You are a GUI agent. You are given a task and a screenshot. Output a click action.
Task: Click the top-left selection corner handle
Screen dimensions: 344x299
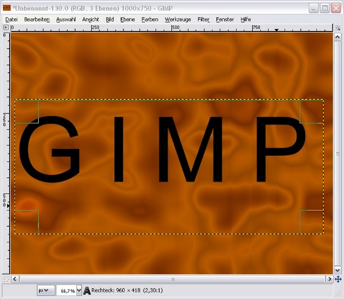[x=27, y=112]
